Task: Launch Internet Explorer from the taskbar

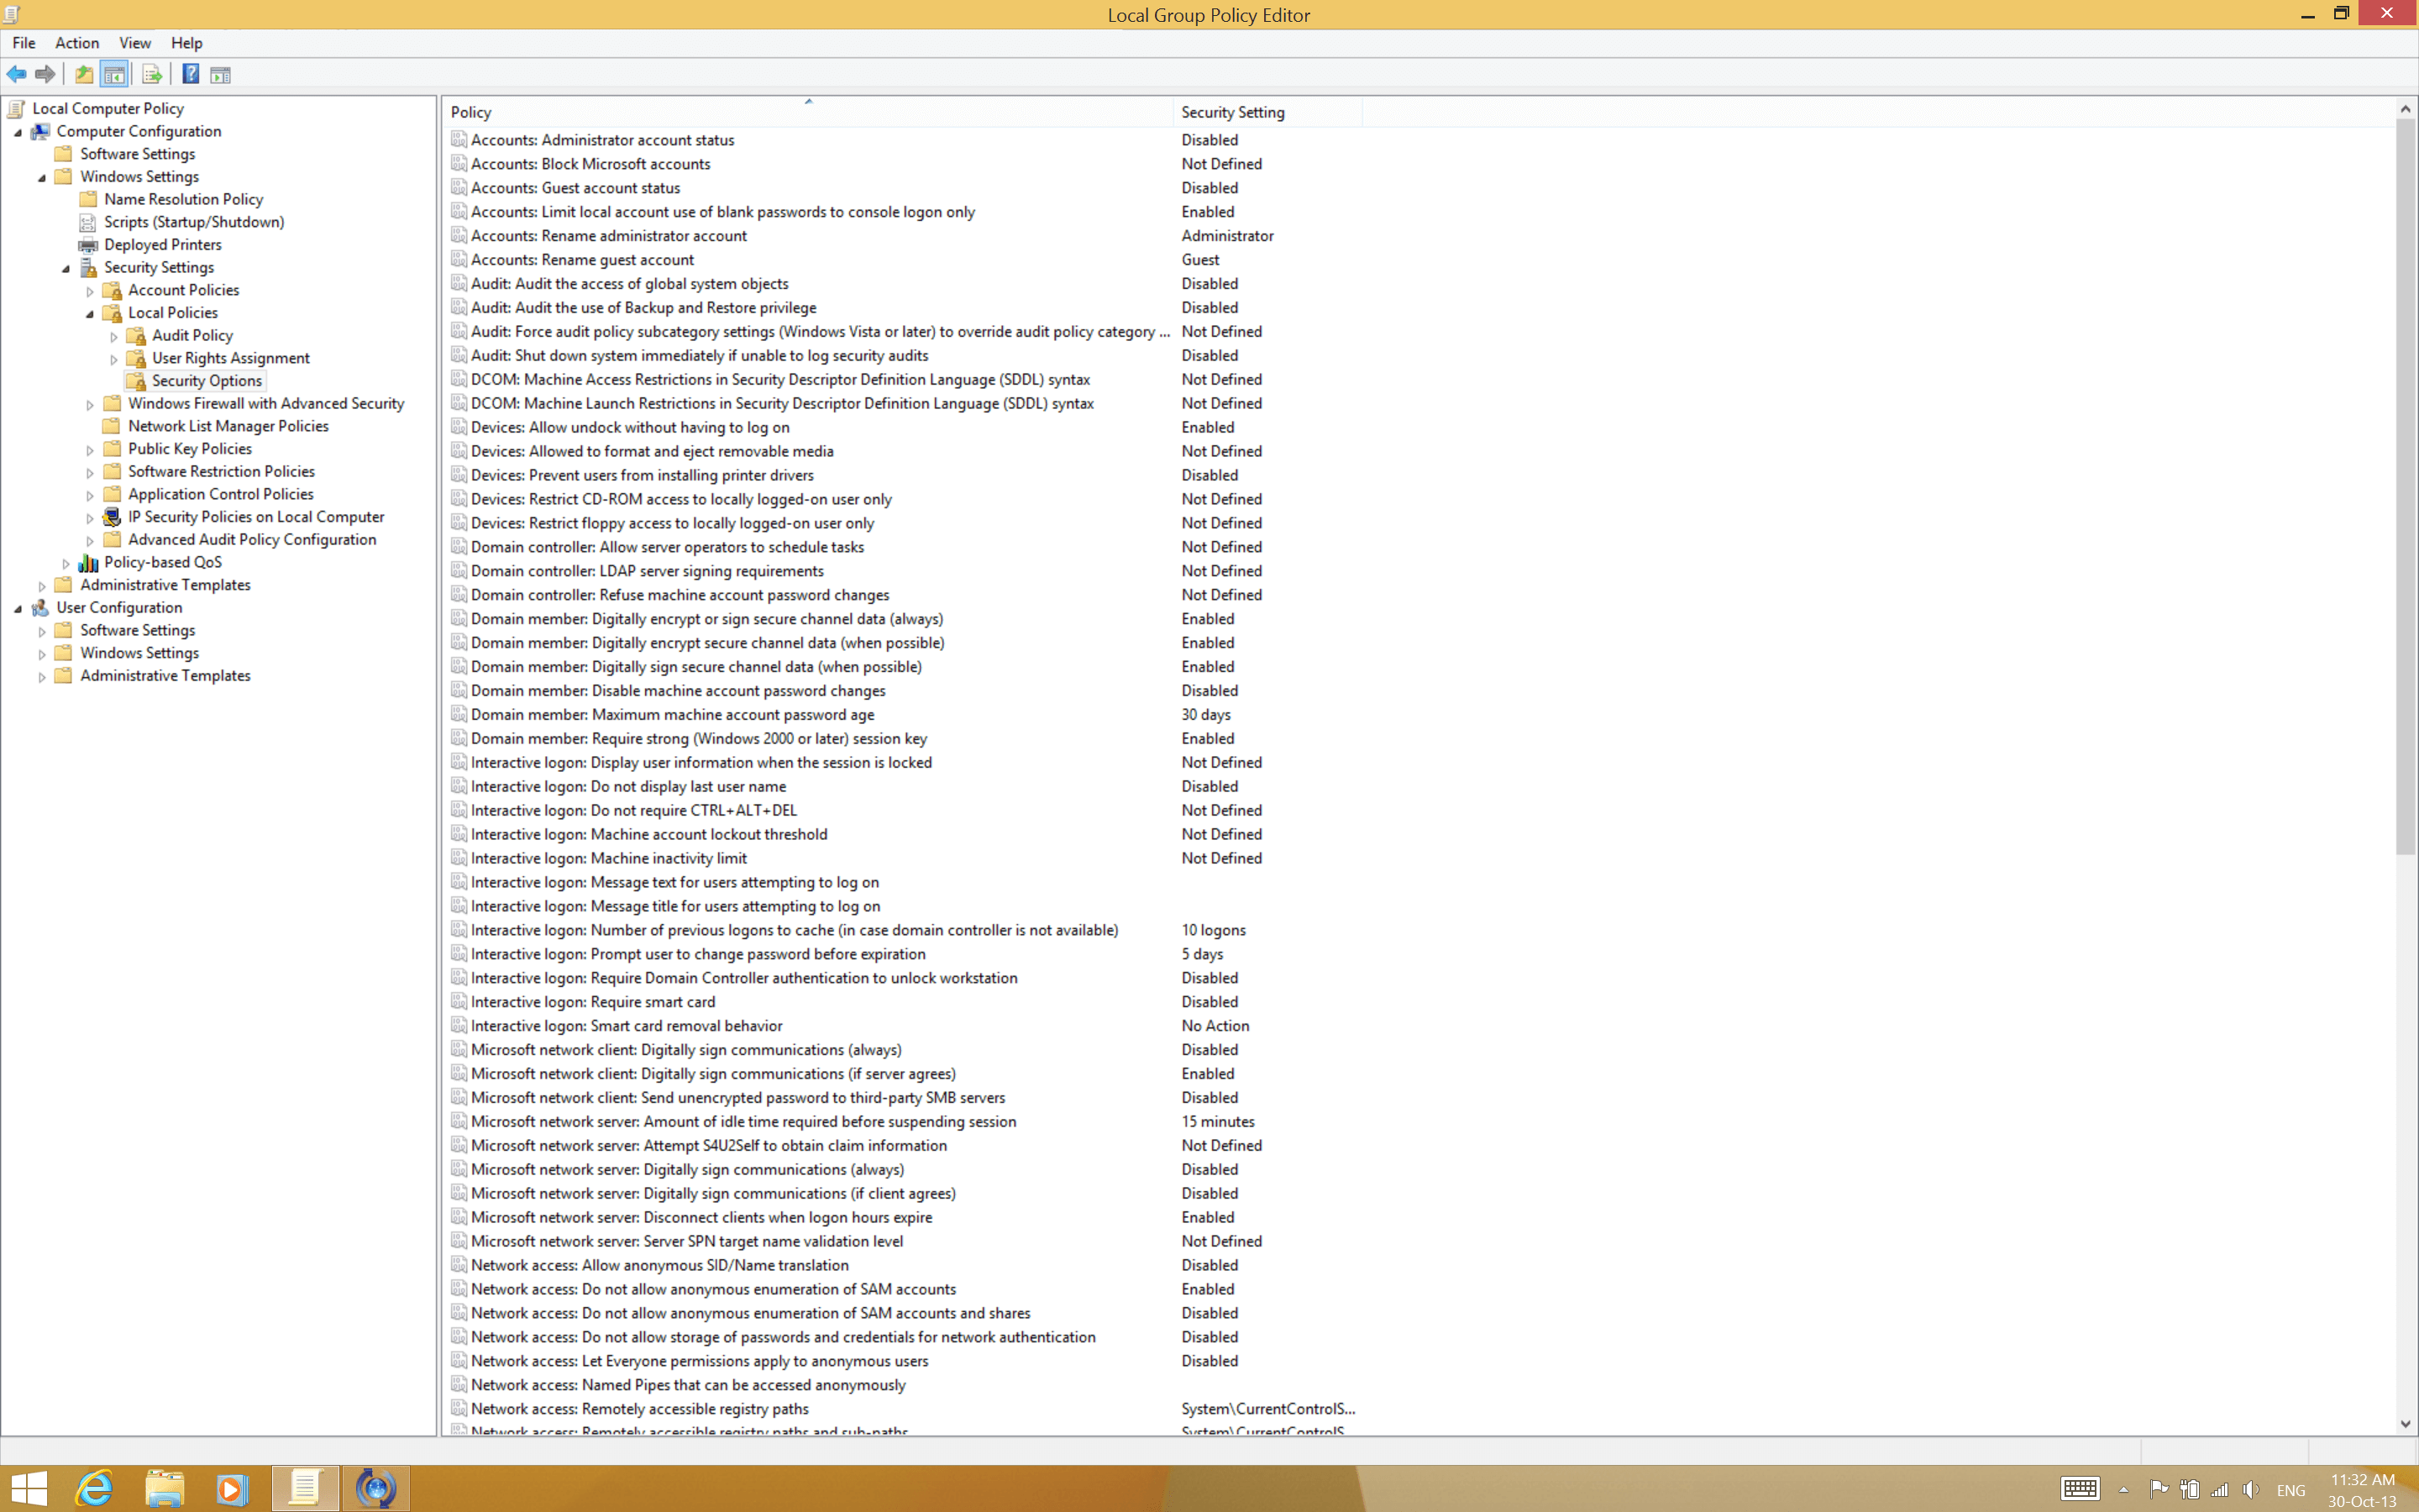Action: (95, 1489)
